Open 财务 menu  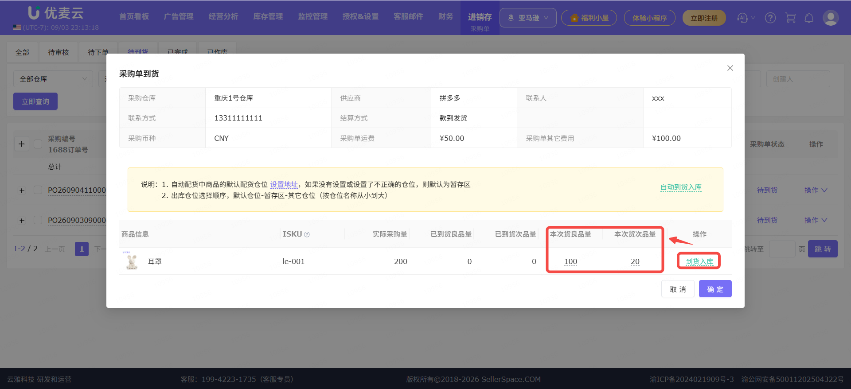pos(446,16)
